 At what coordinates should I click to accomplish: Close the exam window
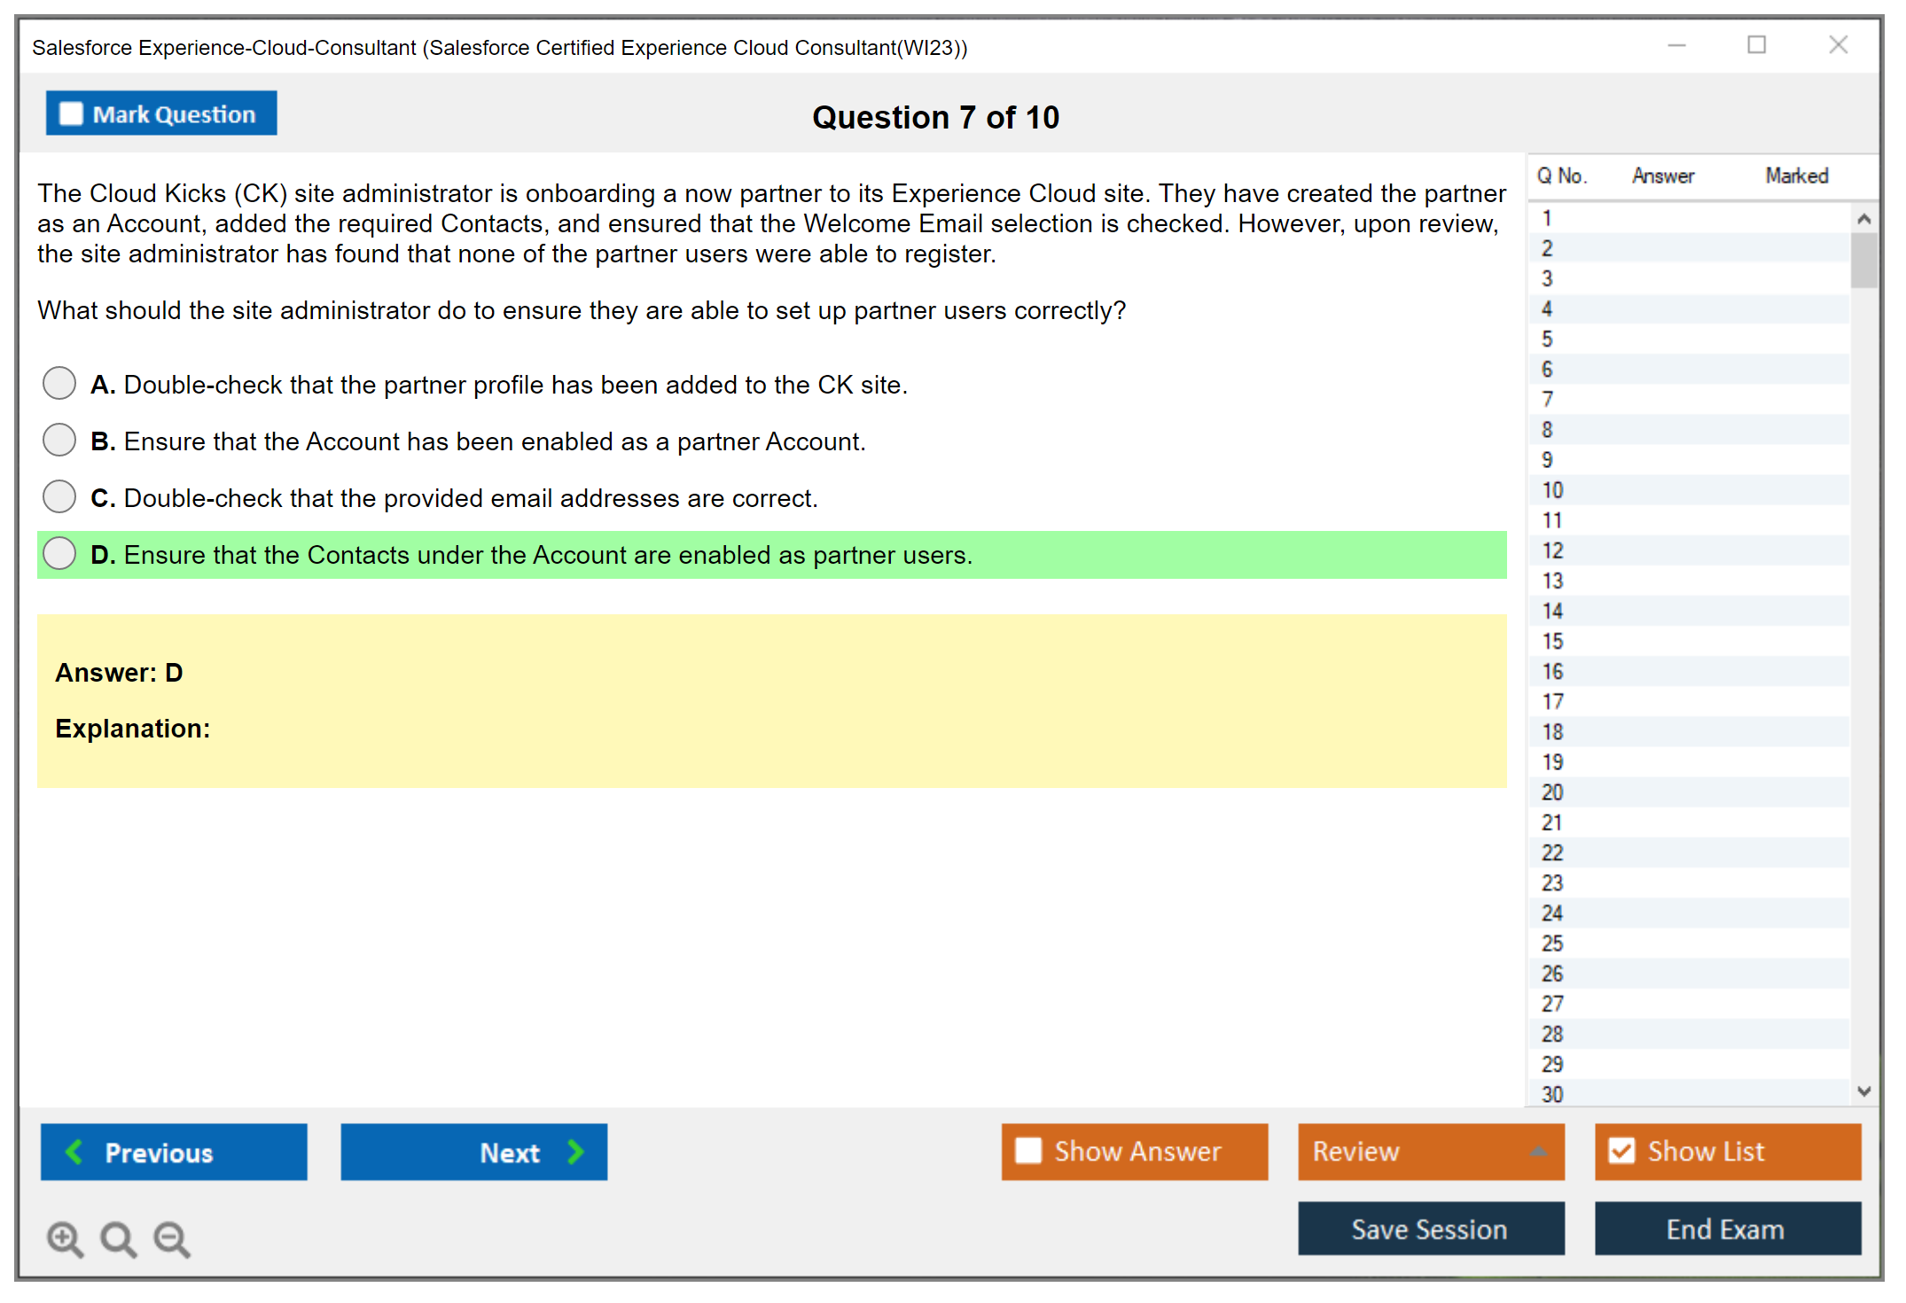point(1838,45)
